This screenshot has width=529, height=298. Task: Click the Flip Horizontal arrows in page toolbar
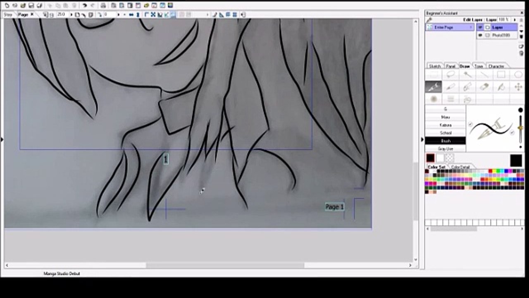click(x=131, y=14)
